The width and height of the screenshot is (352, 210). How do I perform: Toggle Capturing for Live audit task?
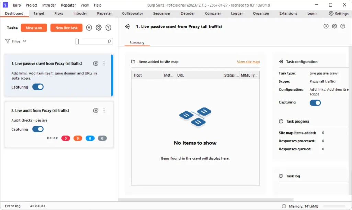[38, 129]
